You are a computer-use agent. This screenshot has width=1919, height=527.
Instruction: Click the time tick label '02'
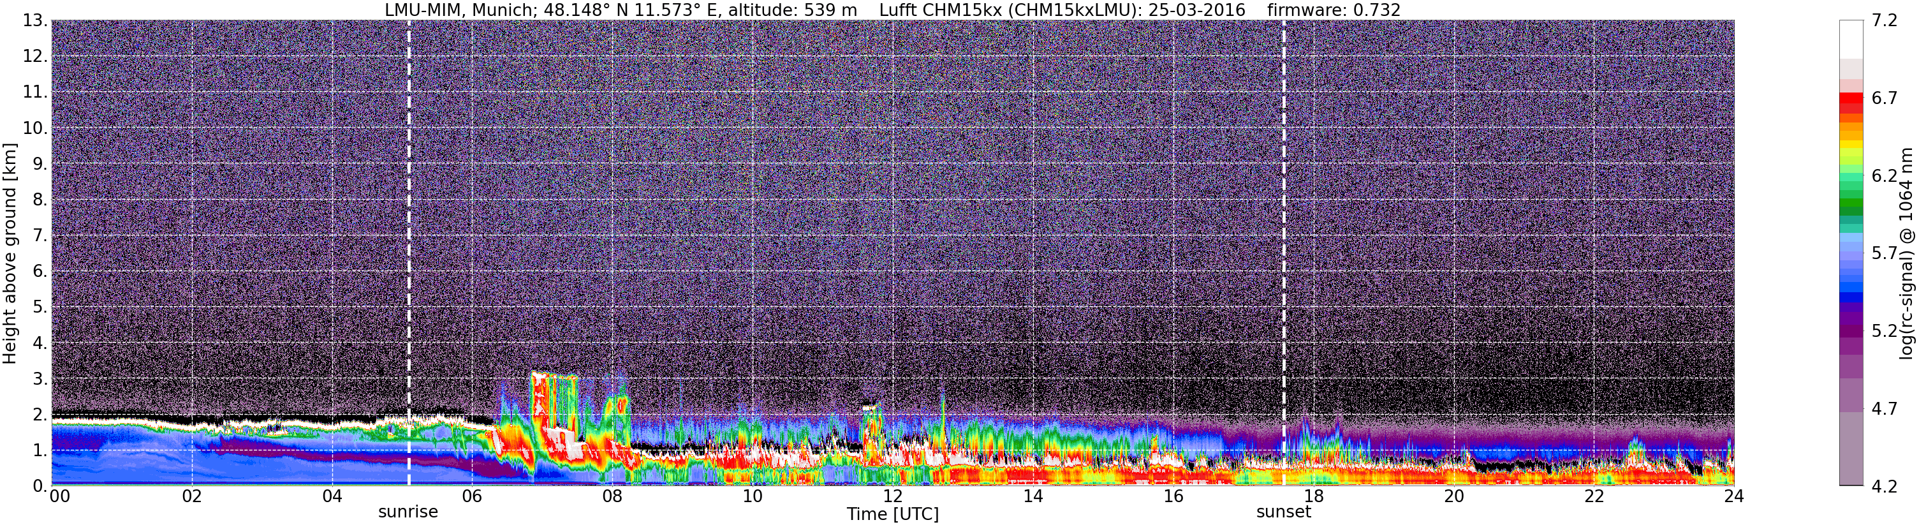tap(192, 496)
